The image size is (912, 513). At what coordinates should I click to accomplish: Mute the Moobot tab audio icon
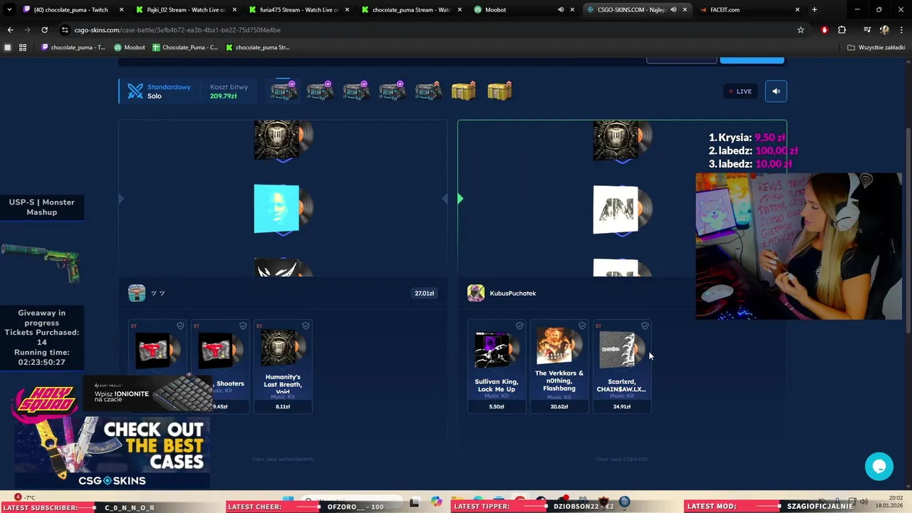click(561, 10)
